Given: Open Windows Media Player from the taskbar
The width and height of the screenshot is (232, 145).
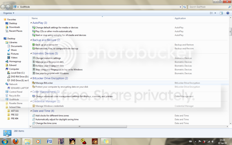Looking at the screenshot, I should tap(38, 141).
